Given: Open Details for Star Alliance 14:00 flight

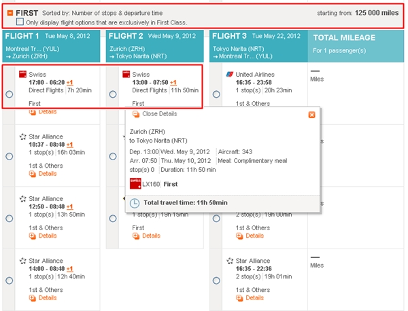Looking at the screenshot, I should [48, 297].
